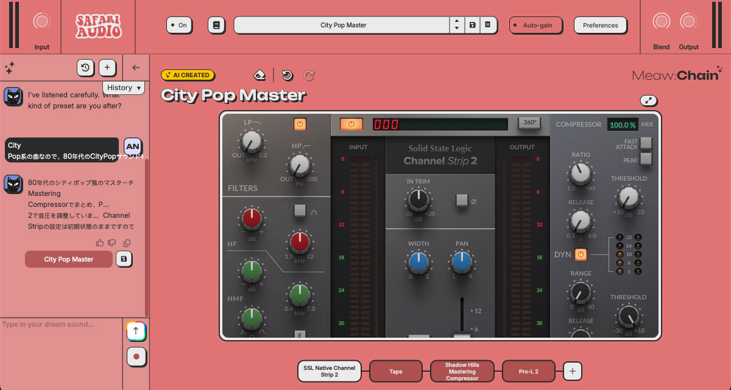
Task: Give thumbs down to the response
Action: [x=111, y=243]
